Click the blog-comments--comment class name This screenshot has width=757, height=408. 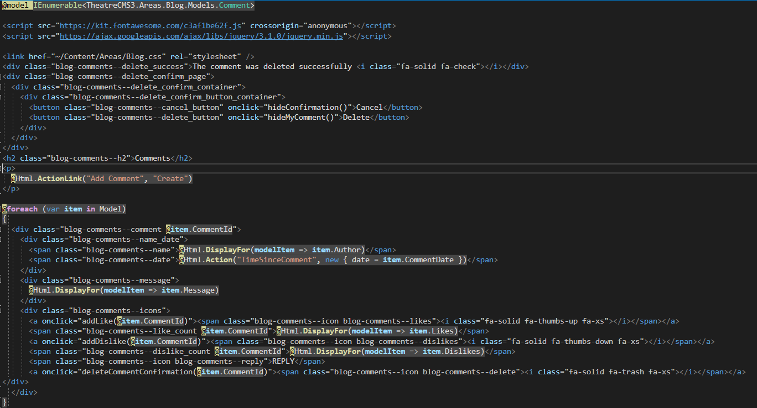pos(113,229)
